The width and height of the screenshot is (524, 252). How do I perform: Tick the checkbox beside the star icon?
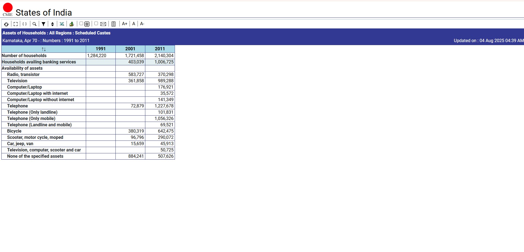point(81,24)
